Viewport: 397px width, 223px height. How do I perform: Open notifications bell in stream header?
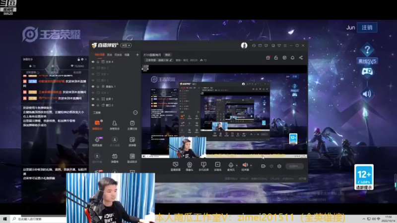pyautogui.click(x=292, y=57)
